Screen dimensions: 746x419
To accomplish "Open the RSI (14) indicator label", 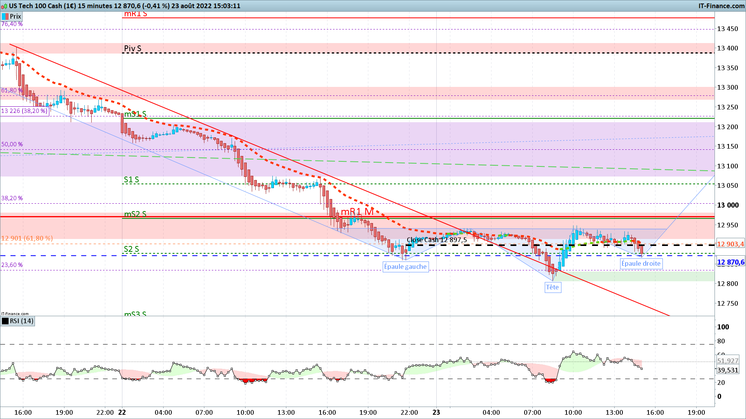I will (x=21, y=321).
